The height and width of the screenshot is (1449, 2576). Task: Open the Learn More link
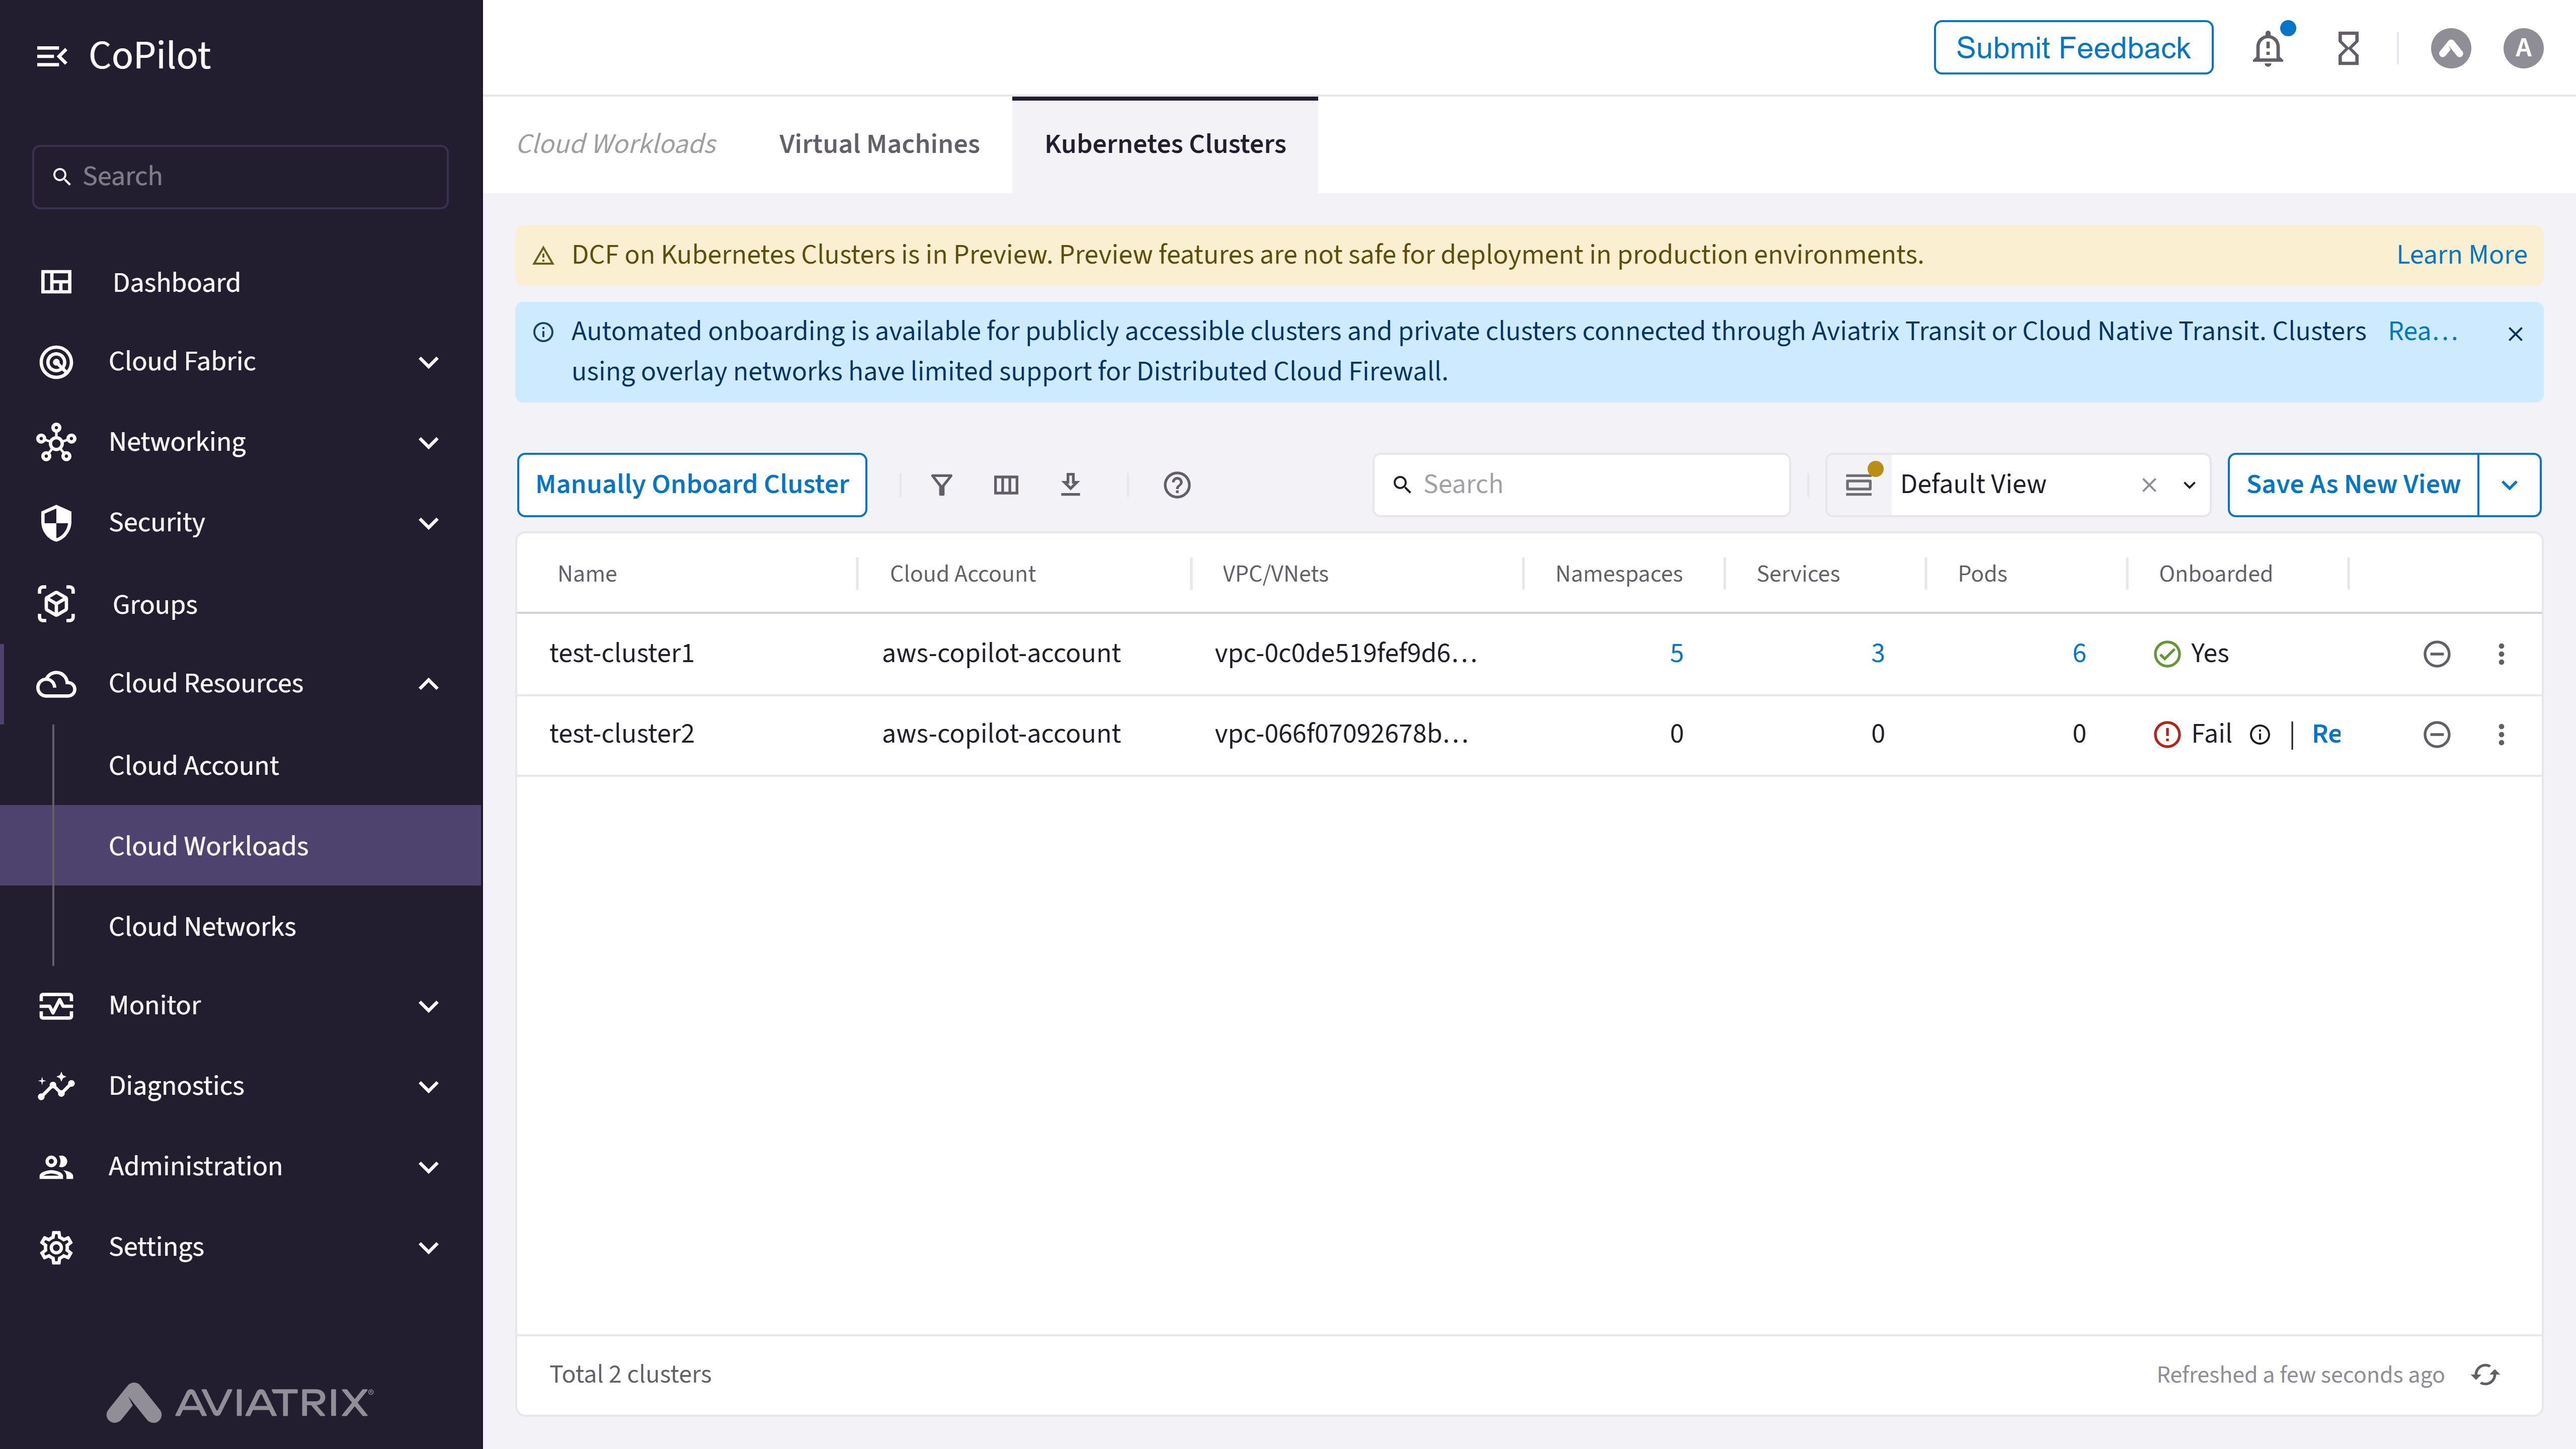2461,255
